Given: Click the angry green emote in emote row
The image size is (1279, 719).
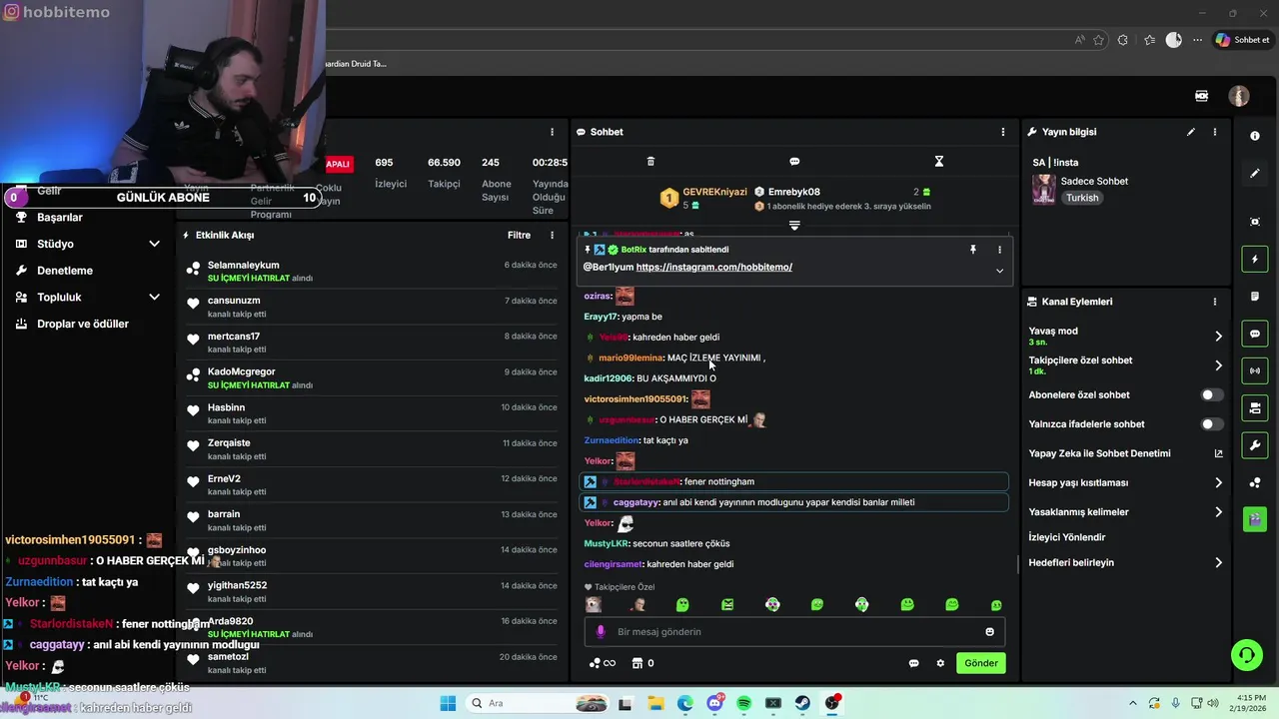Looking at the screenshot, I should point(727,604).
